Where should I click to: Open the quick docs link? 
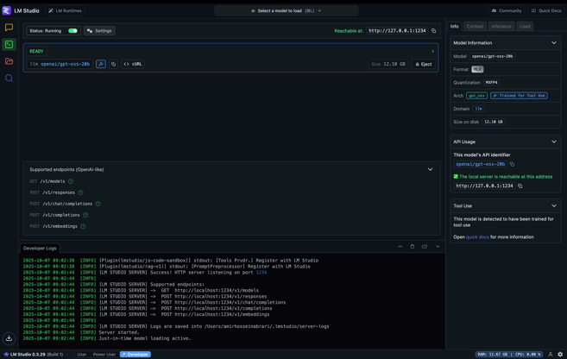[x=477, y=236]
